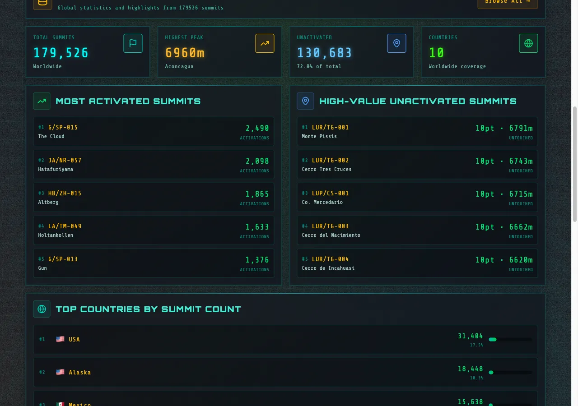The image size is (578, 406).
Task: Select LUR/TG-004 Cerro de Incahuasi
Action: (x=417, y=263)
